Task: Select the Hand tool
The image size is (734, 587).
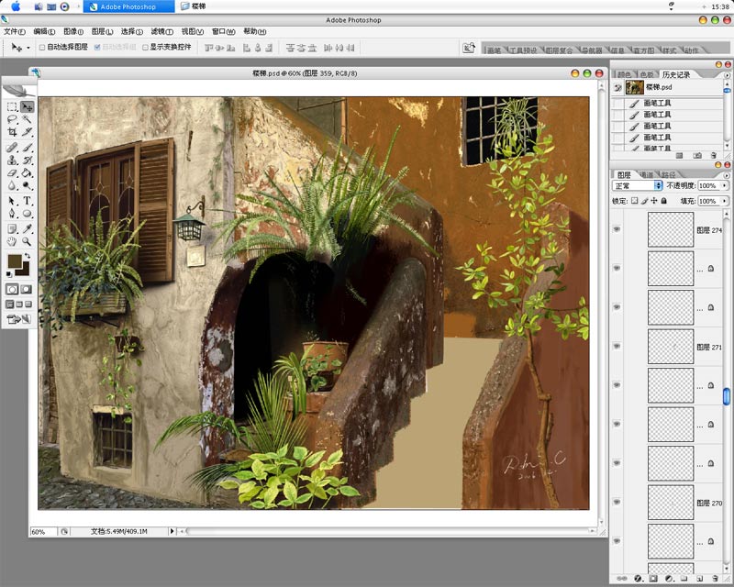Action: tap(12, 241)
